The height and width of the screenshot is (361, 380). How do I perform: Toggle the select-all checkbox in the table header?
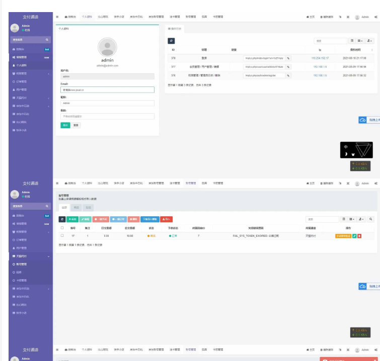[62, 228]
